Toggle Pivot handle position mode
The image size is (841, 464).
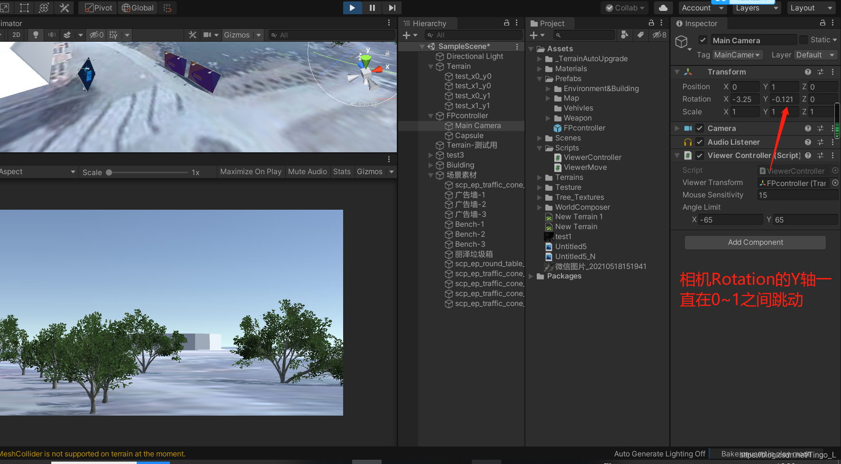pyautogui.click(x=98, y=8)
